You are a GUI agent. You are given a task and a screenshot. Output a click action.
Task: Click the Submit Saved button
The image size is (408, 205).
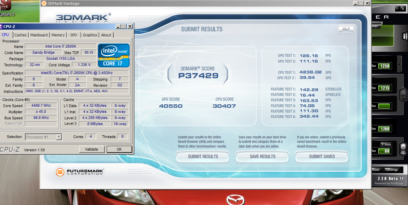pyautogui.click(x=322, y=156)
